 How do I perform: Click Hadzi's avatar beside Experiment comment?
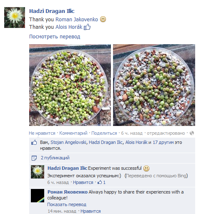[38, 172]
